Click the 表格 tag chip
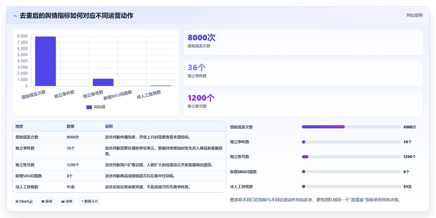The height and width of the screenshot is (218, 436). point(47,201)
